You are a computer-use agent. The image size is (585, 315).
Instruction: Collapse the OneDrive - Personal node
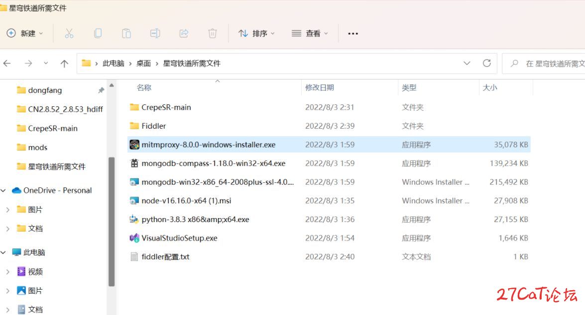pos(3,191)
